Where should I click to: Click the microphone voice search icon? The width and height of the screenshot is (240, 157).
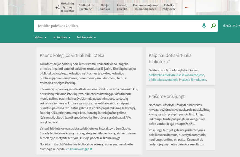click(x=204, y=26)
